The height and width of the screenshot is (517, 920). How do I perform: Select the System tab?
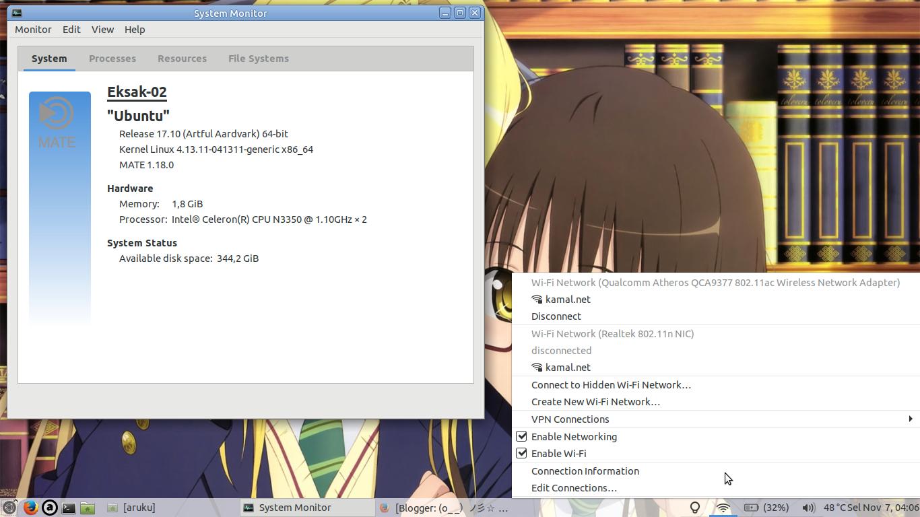[49, 59]
